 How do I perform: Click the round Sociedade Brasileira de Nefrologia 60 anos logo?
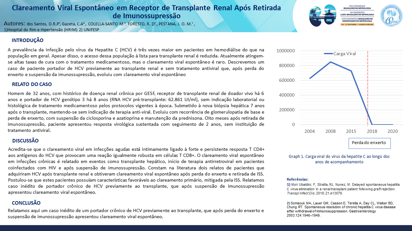391,15
